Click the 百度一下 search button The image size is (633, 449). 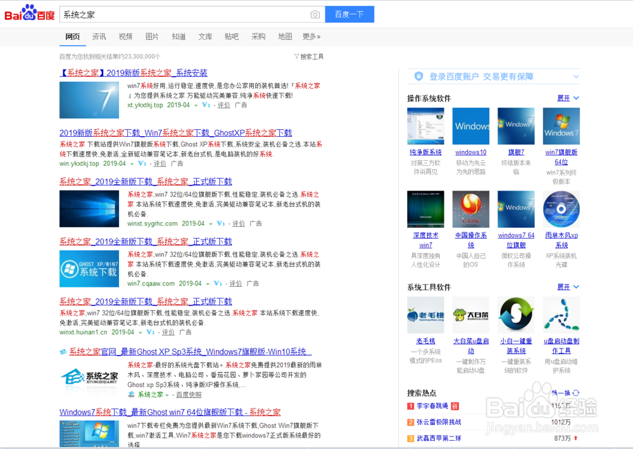click(x=349, y=14)
